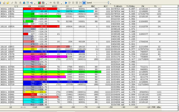This screenshot has height=112, width=179.
Task: Click power value -57.68
Action: [x=43, y=72]
